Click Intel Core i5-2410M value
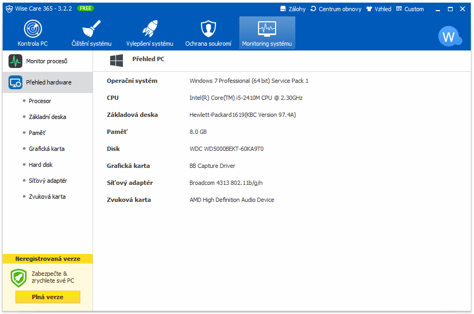Screen dimensions: 474x314 tap(246, 98)
